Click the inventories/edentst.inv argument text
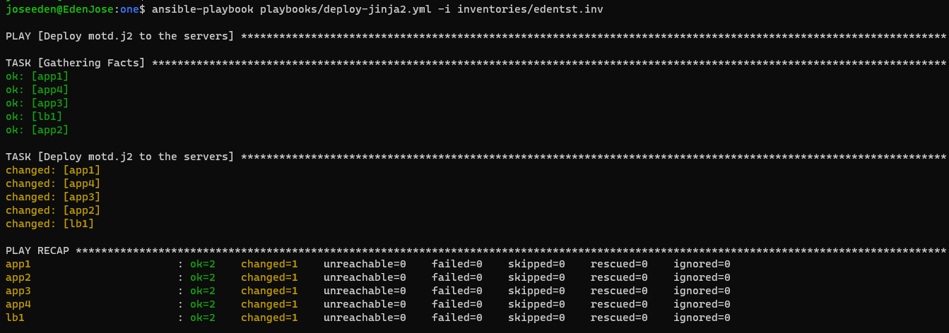949x333 pixels. [x=531, y=9]
